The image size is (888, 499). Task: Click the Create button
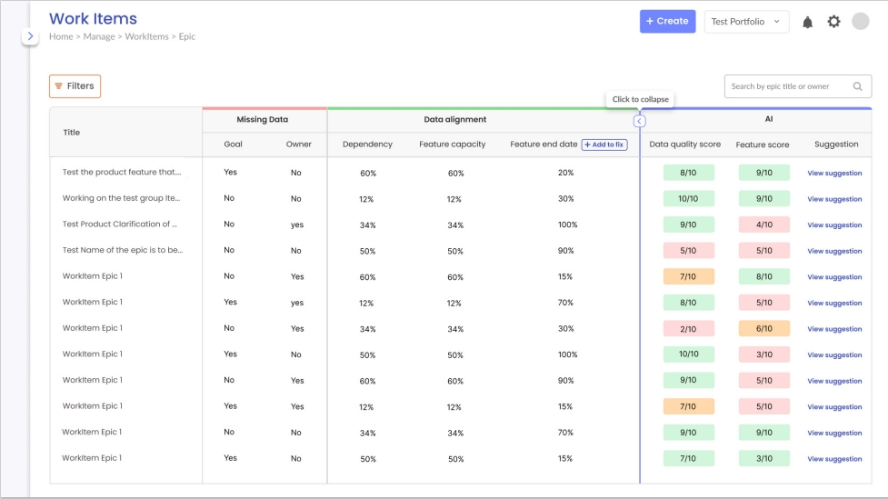coord(667,21)
